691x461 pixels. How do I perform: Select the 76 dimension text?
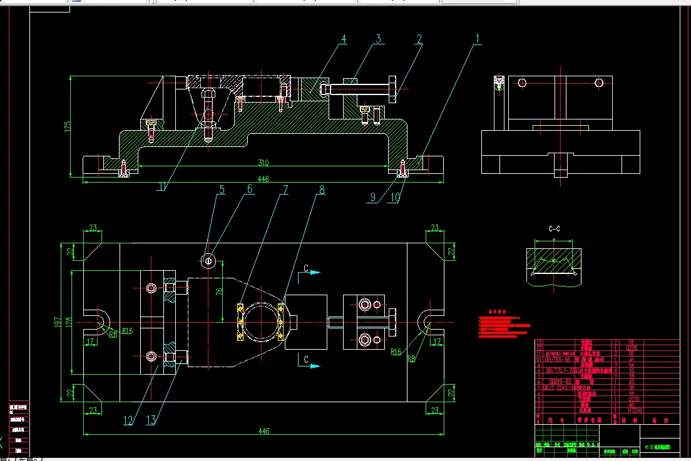219,291
